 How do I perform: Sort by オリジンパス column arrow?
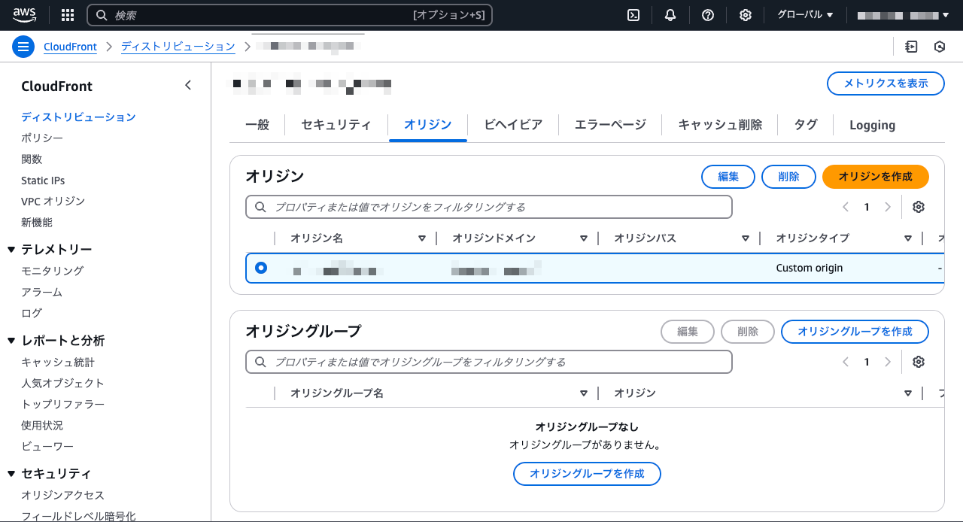coord(746,238)
